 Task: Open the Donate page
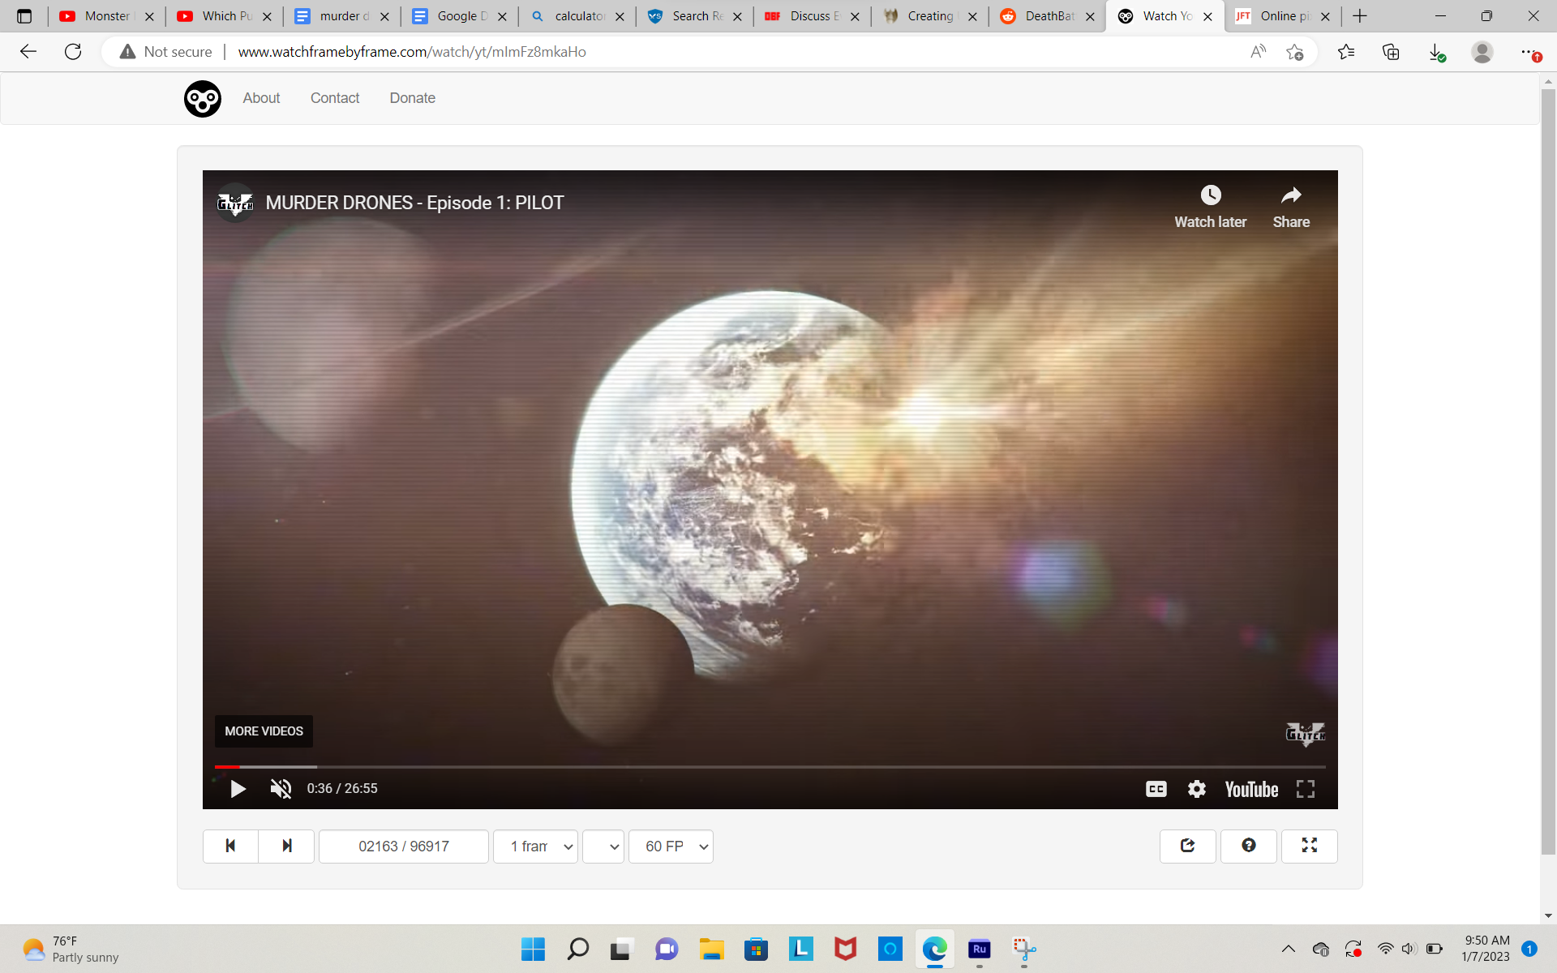(x=413, y=98)
